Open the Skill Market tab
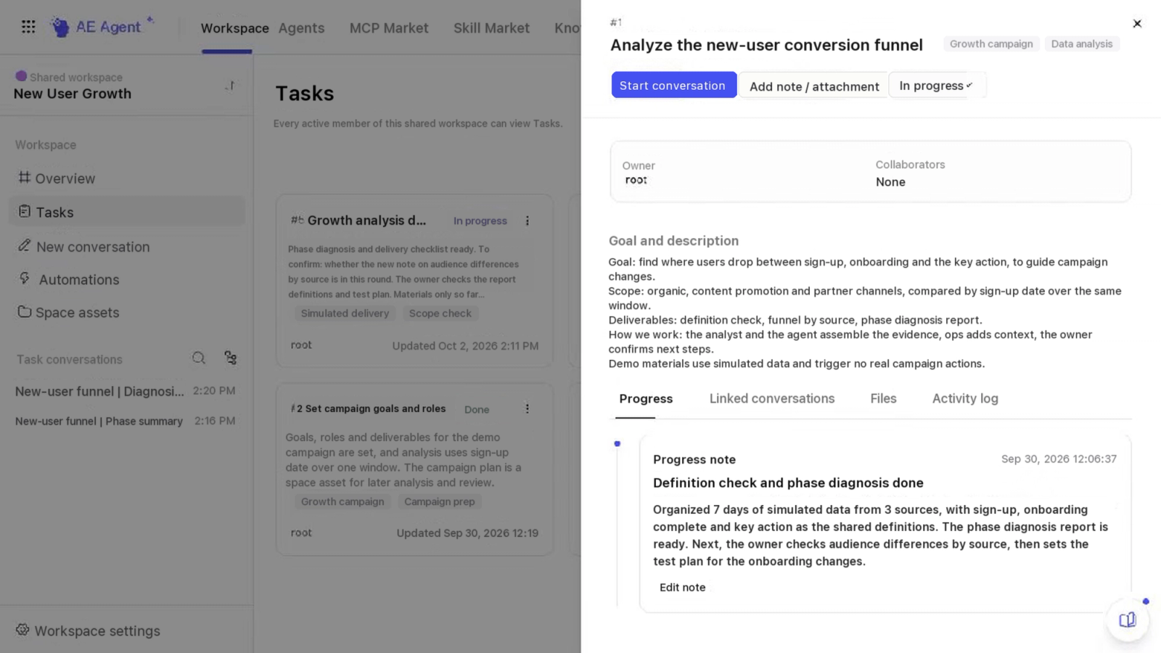 [491, 28]
